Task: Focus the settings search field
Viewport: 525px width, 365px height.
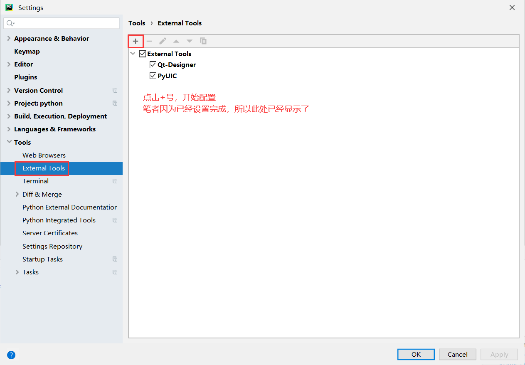Action: [62, 23]
